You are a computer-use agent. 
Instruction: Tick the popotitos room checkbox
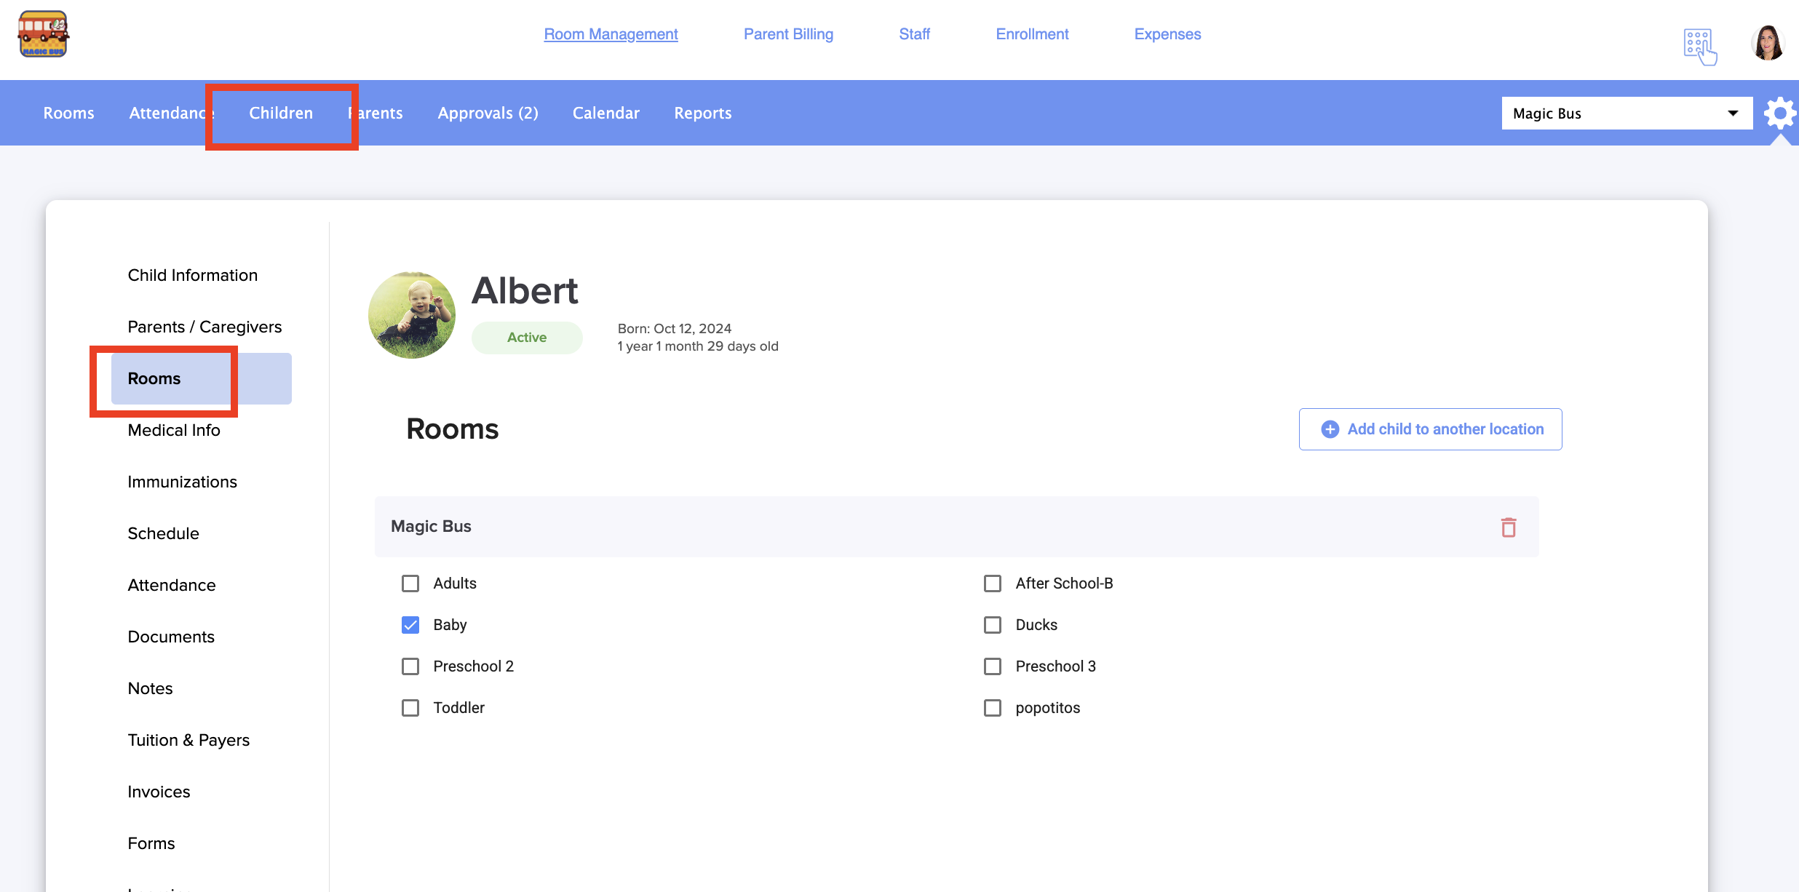click(x=993, y=708)
